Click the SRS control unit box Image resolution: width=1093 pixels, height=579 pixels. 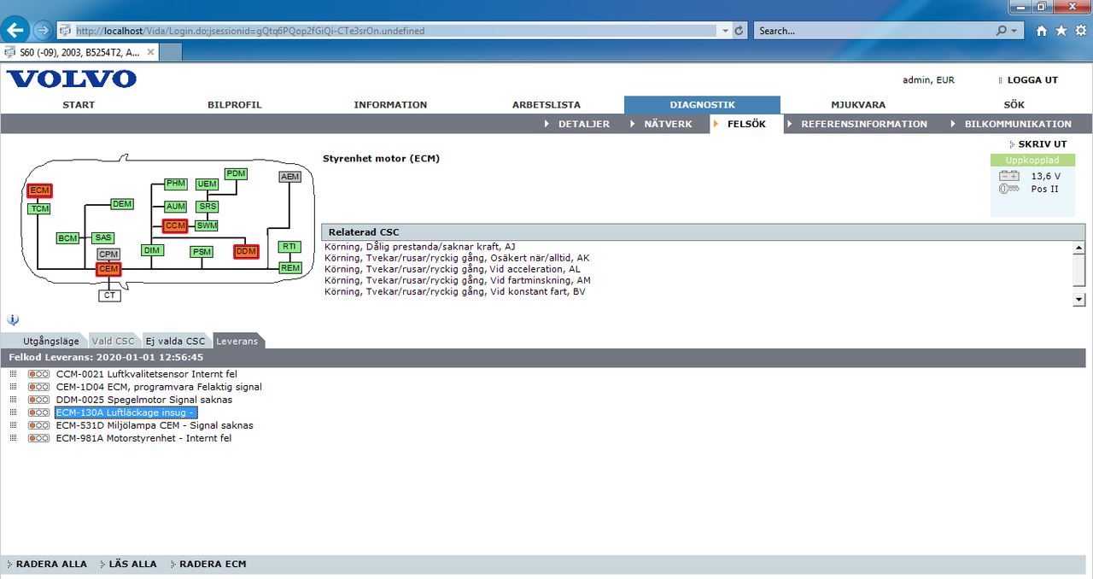207,207
